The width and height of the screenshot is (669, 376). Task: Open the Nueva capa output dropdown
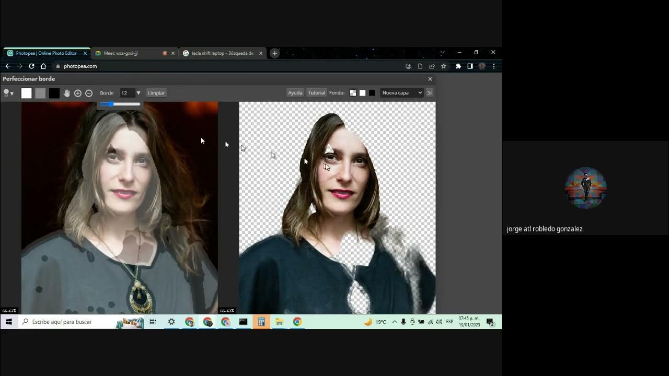point(401,92)
